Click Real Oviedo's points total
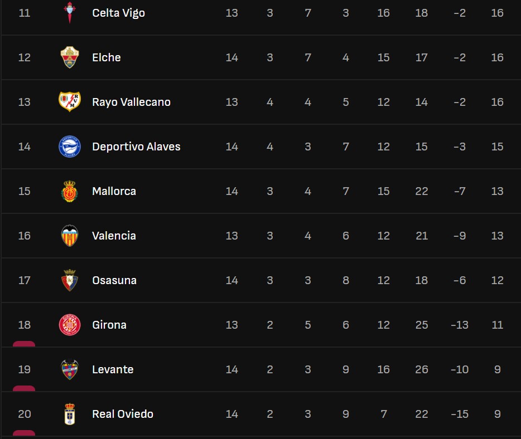 coord(497,414)
